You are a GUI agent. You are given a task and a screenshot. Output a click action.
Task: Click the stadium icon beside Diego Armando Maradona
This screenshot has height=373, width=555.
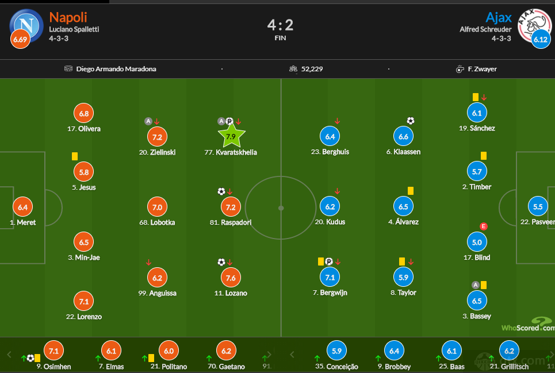click(68, 68)
